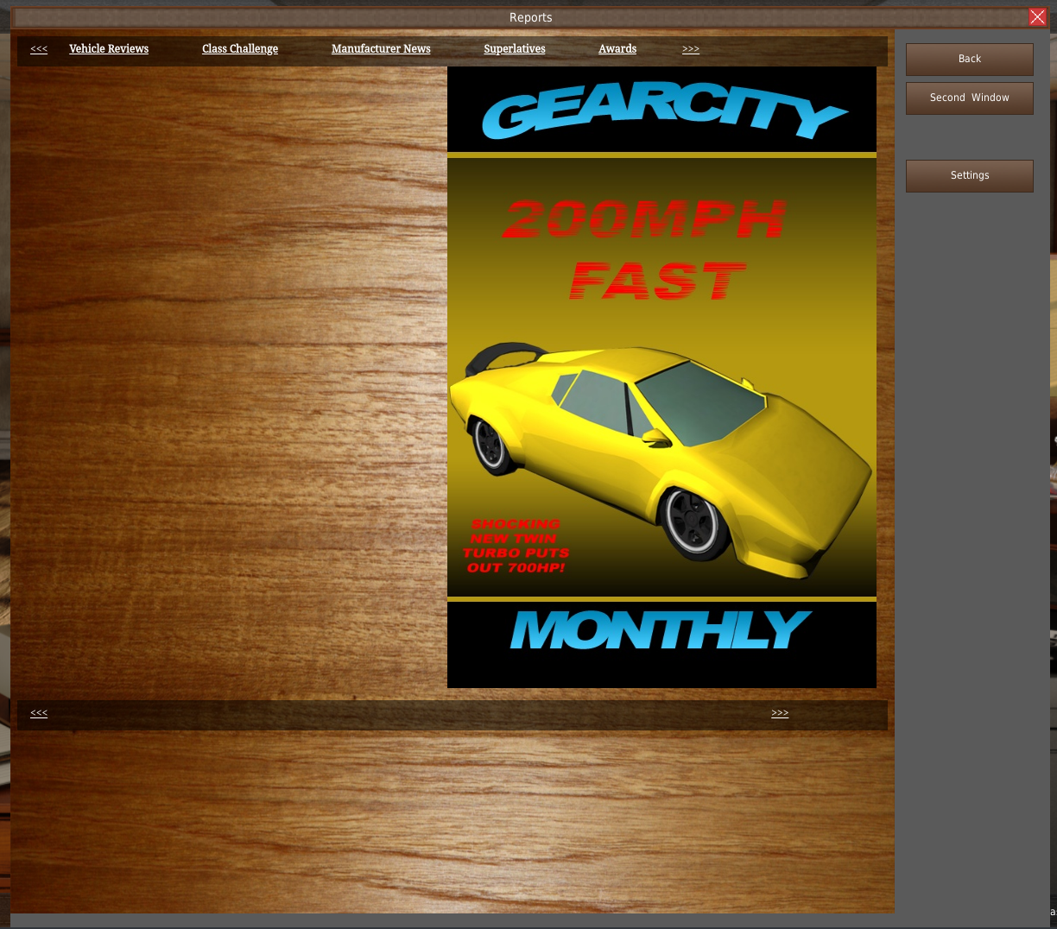Click the blue MONTHLY text on the cover
This screenshot has width=1057, height=929.
pyautogui.click(x=661, y=631)
